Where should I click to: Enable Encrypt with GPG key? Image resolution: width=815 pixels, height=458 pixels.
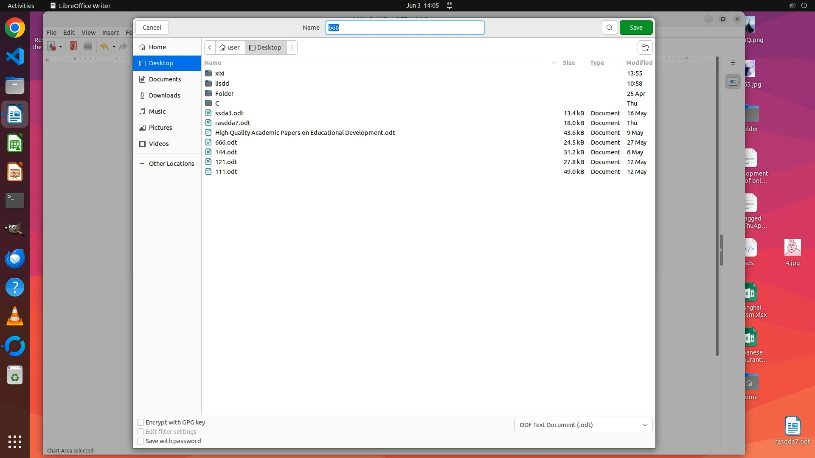(141, 422)
